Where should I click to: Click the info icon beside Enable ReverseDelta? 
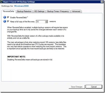(5, 17)
